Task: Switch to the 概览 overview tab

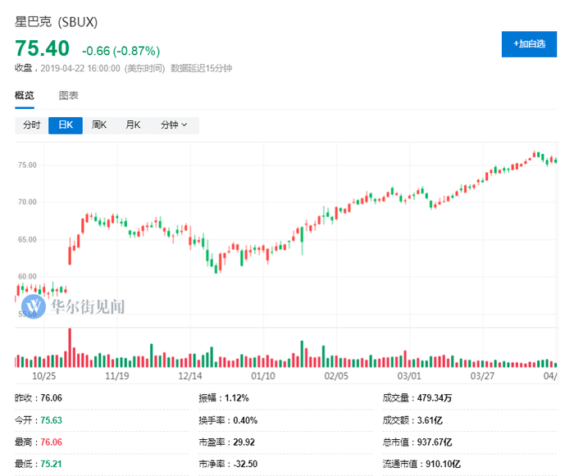Action: click(x=25, y=96)
